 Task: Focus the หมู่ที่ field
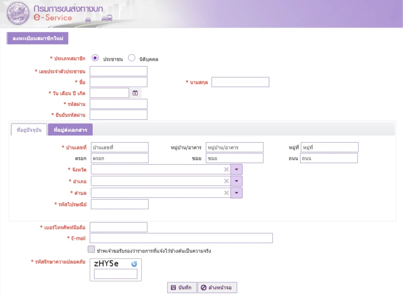pyautogui.click(x=329, y=147)
